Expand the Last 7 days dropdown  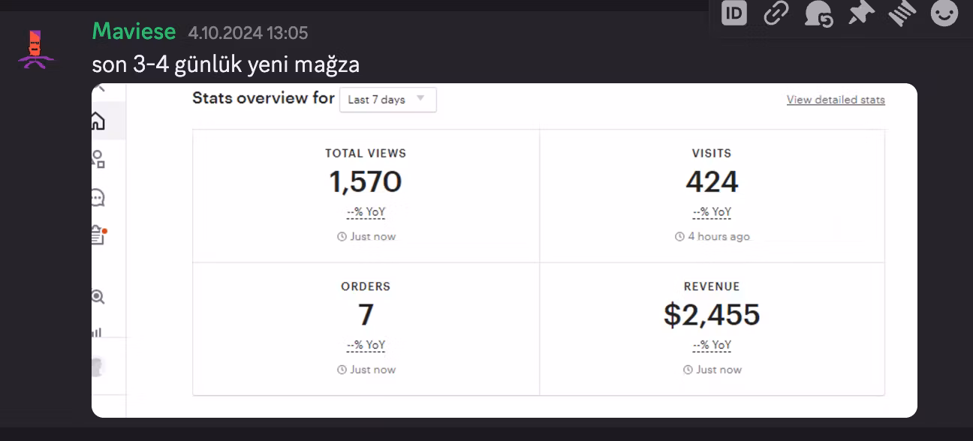tap(387, 100)
